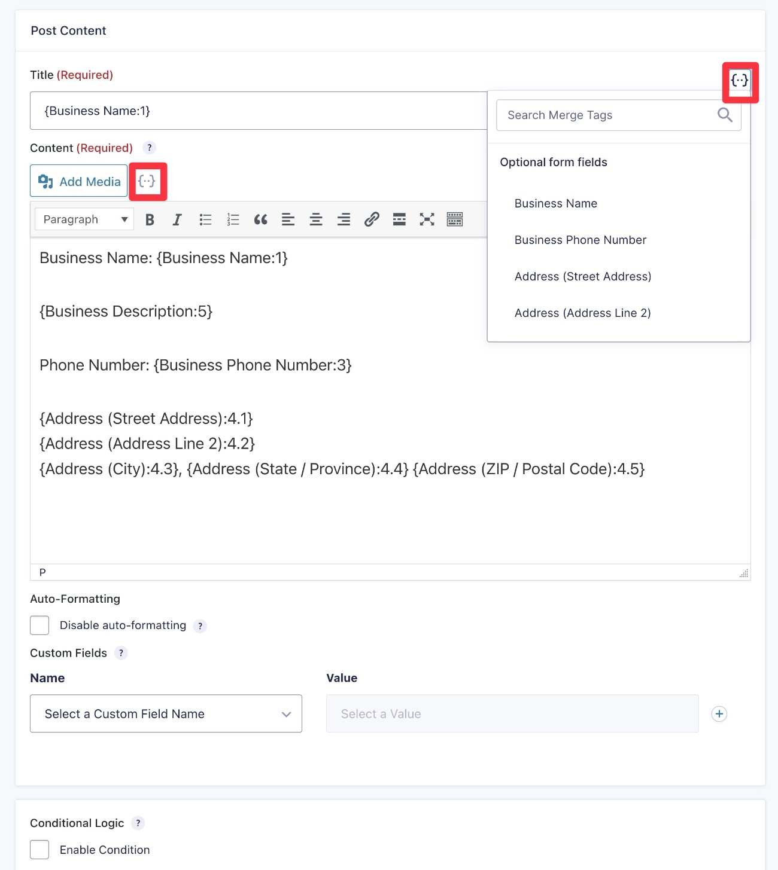This screenshot has width=778, height=870.
Task: Toggle fullscreen editing mode
Action: click(427, 219)
